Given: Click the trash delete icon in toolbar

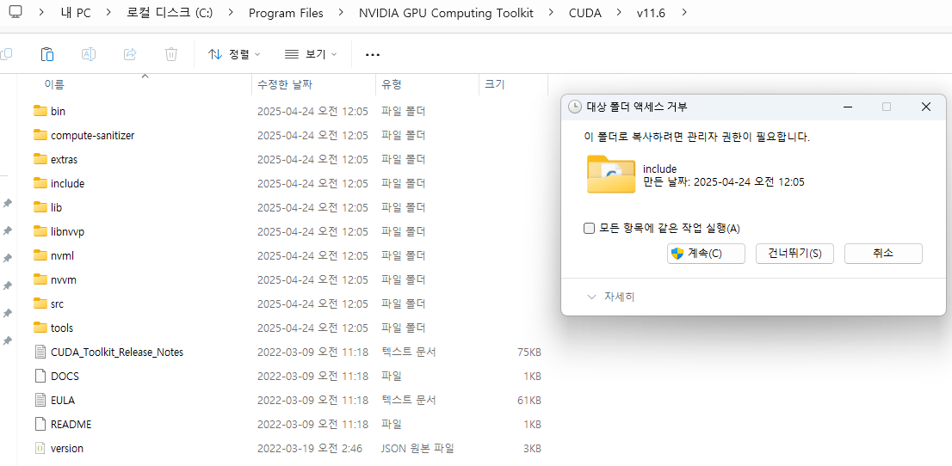Looking at the screenshot, I should [x=171, y=54].
